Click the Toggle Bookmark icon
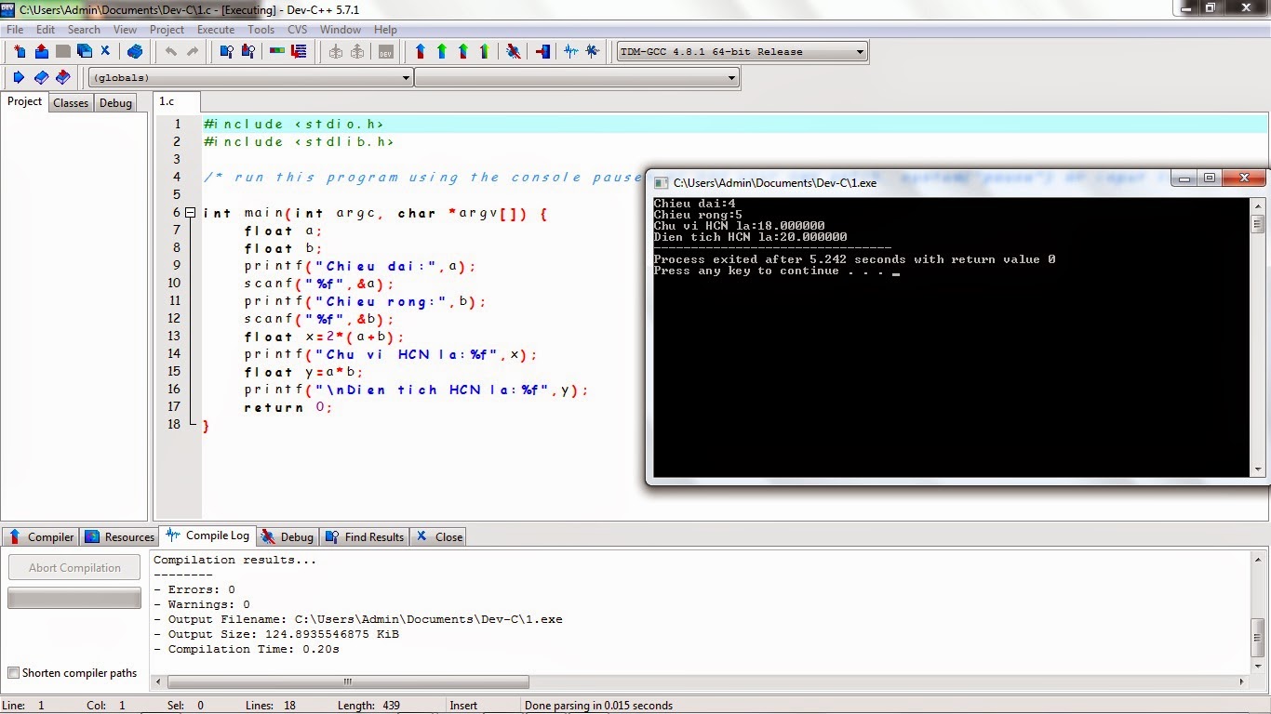This screenshot has height=714, width=1271. (41, 77)
